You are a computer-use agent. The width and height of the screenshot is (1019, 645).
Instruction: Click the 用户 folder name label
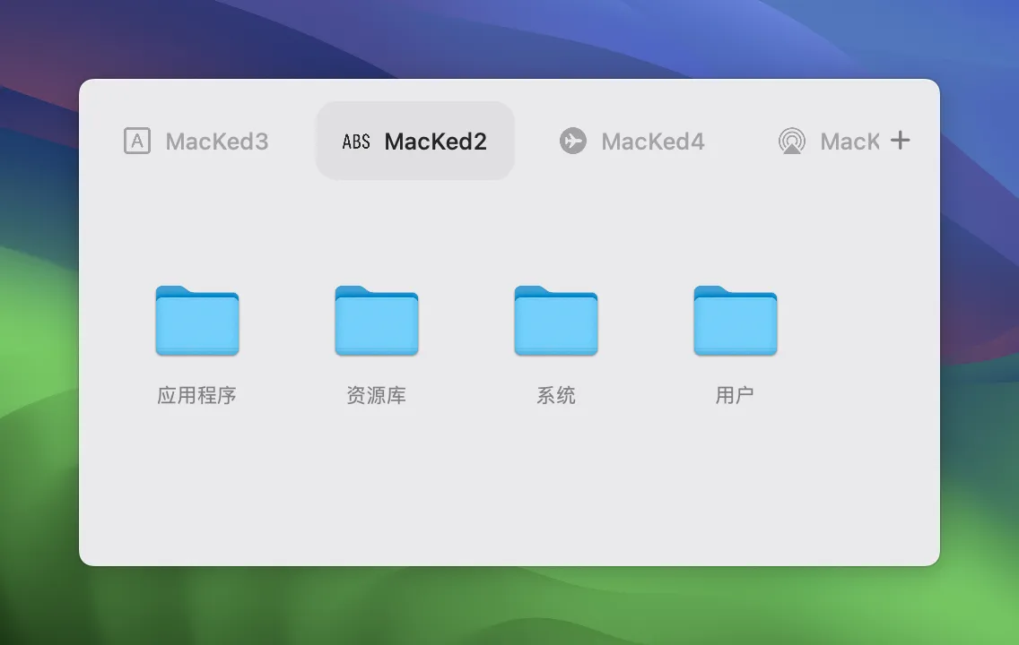click(x=736, y=395)
